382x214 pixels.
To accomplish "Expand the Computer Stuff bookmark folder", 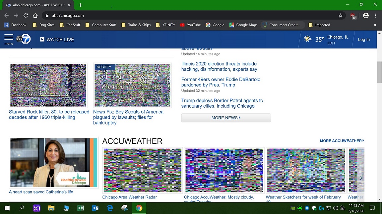I will click(x=101, y=25).
